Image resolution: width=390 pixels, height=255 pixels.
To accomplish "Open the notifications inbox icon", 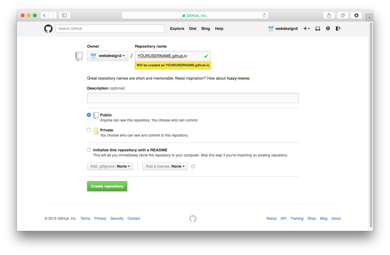I will 317,28.
